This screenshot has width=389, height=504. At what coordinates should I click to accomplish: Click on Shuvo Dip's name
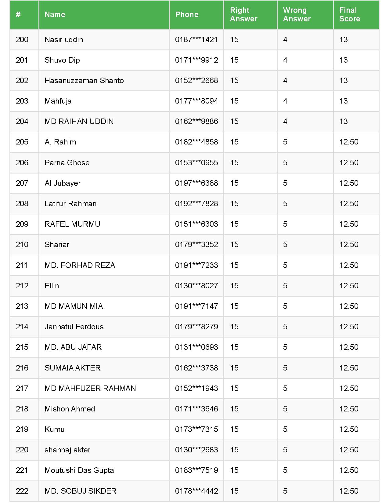(62, 60)
